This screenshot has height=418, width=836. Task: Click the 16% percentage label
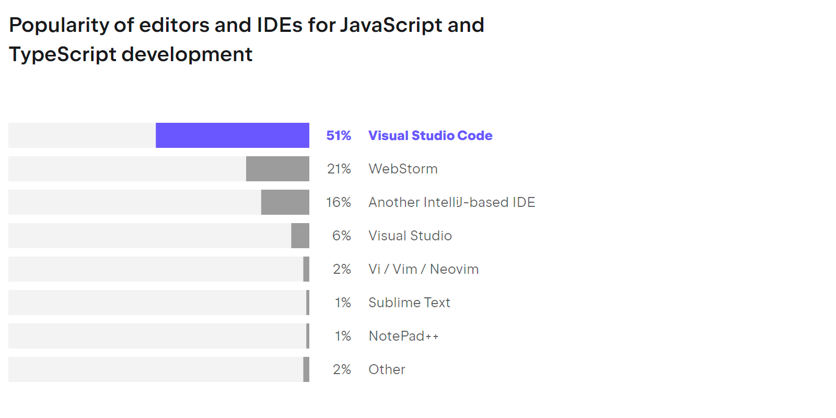click(339, 202)
